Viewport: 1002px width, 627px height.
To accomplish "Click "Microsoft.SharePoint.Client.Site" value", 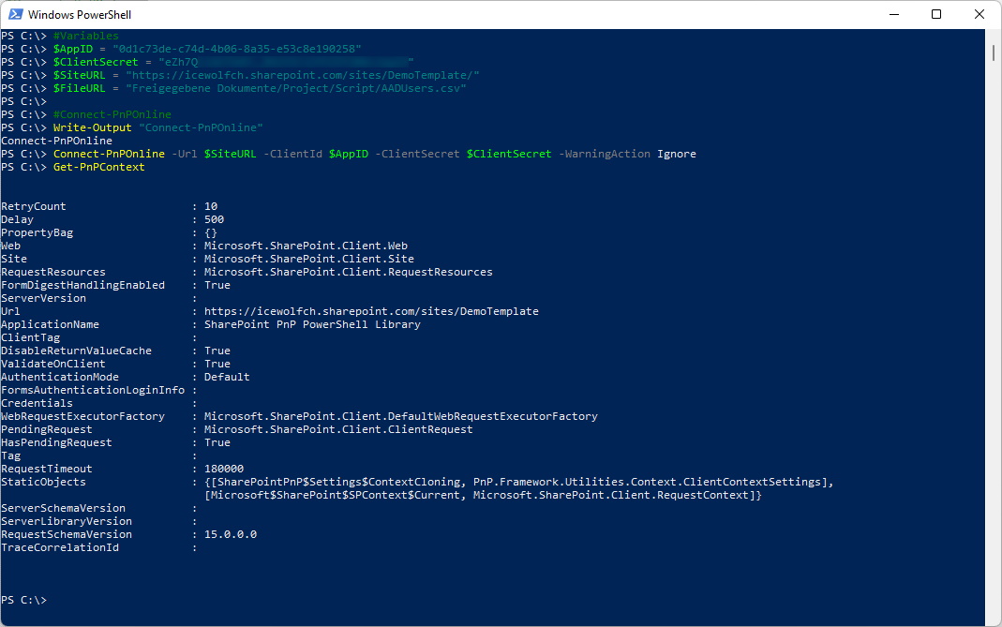I will click(309, 259).
